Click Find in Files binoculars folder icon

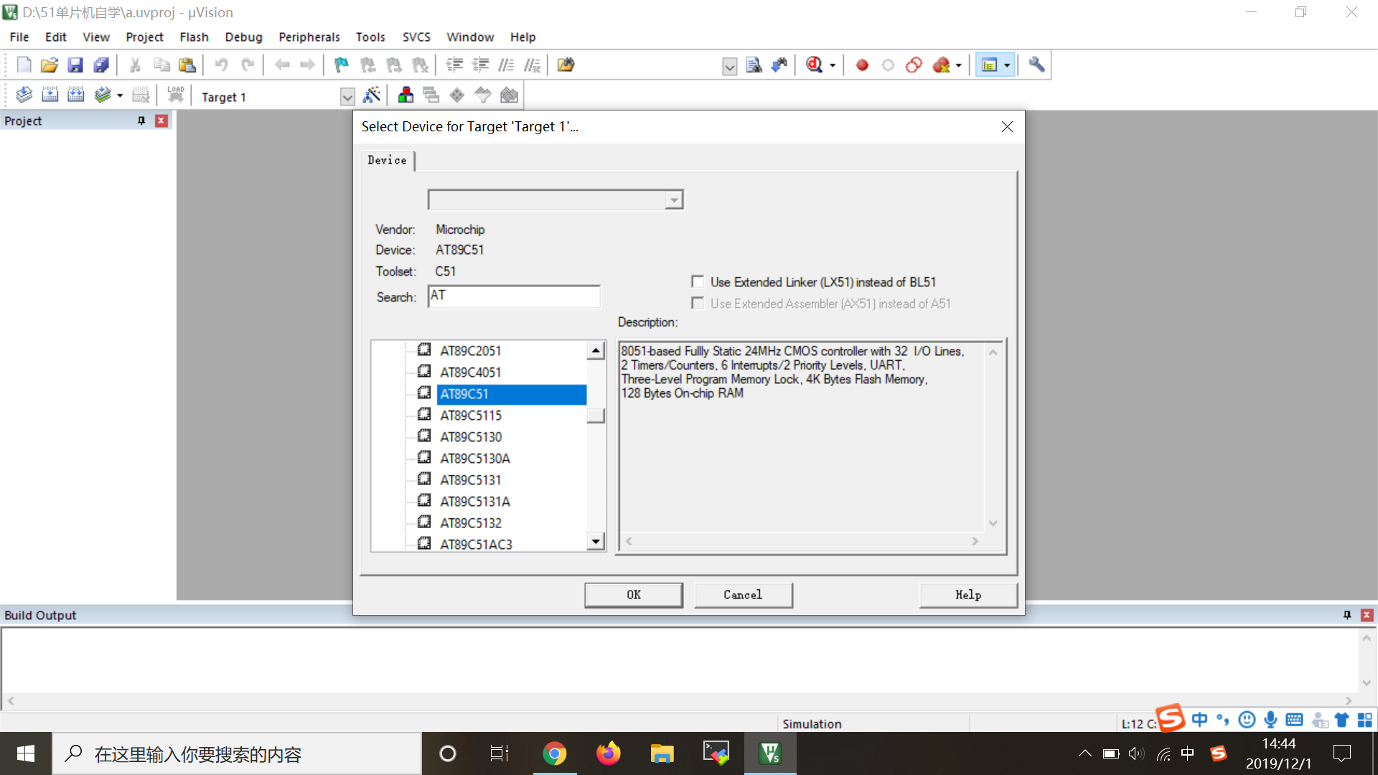point(566,65)
